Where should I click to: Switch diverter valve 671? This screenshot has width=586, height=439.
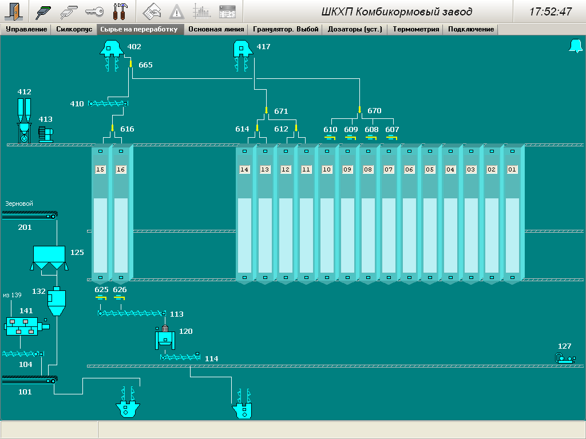(x=266, y=110)
